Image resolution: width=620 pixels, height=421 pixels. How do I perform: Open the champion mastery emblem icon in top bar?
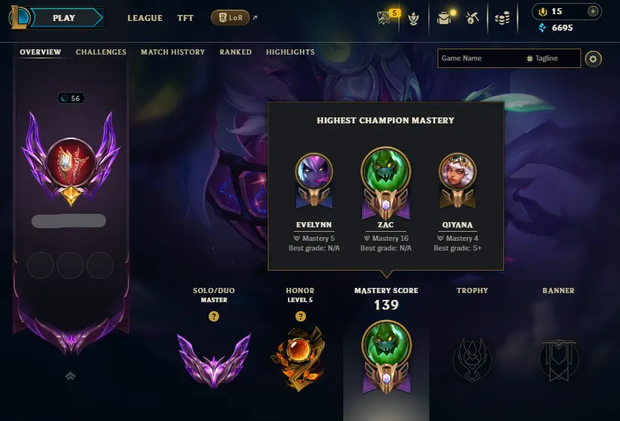pyautogui.click(x=414, y=18)
